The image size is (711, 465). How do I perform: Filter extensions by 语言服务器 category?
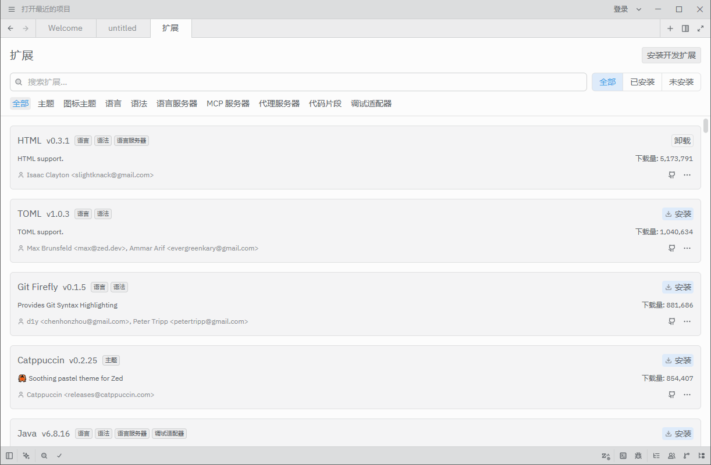(x=177, y=103)
